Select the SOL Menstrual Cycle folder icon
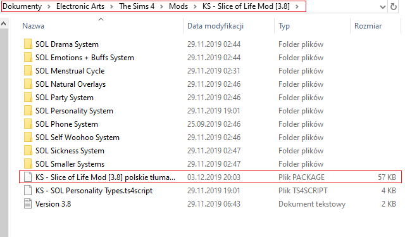405x237 pixels. tap(28, 71)
